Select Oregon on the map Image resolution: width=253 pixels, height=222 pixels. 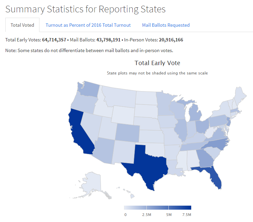pyautogui.click(x=81, y=103)
